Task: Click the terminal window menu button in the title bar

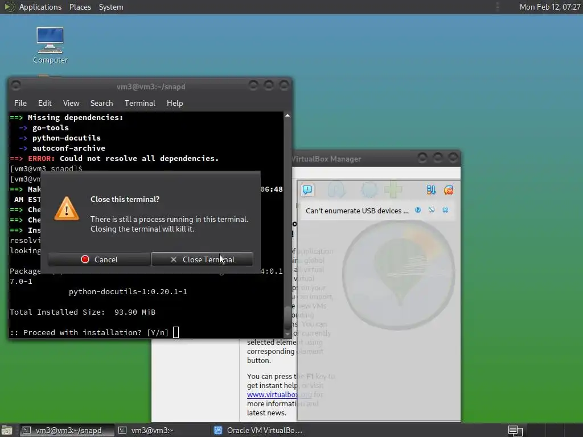Action: pos(15,86)
